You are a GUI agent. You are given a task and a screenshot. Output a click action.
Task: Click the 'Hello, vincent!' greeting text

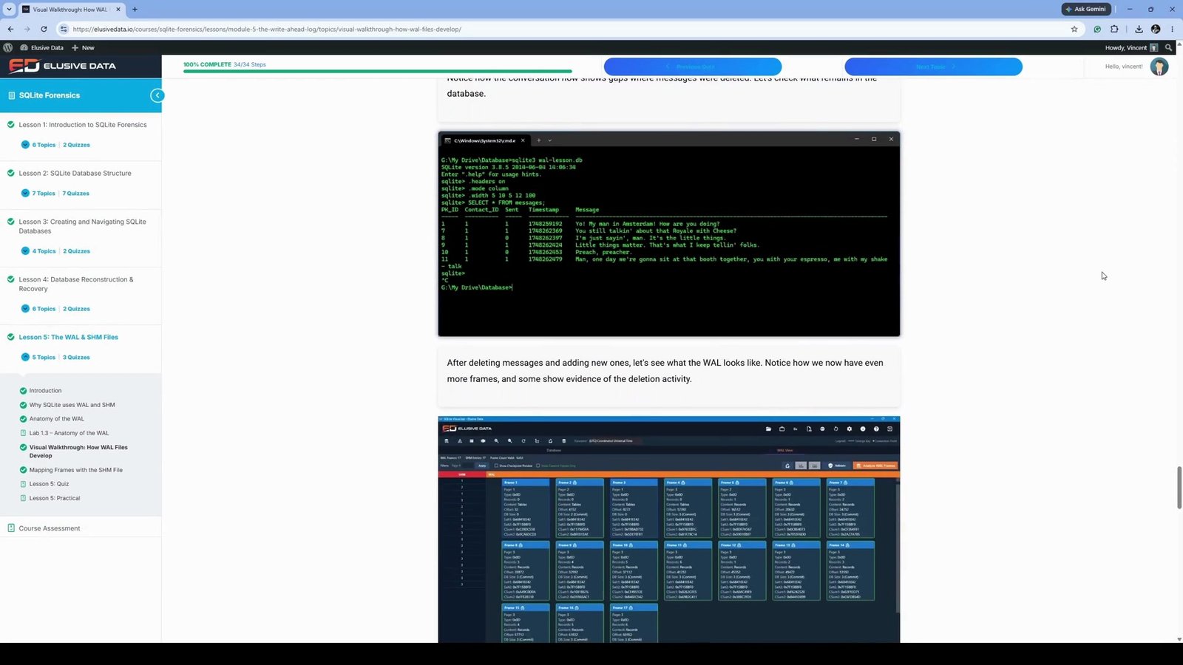[x=1124, y=66]
